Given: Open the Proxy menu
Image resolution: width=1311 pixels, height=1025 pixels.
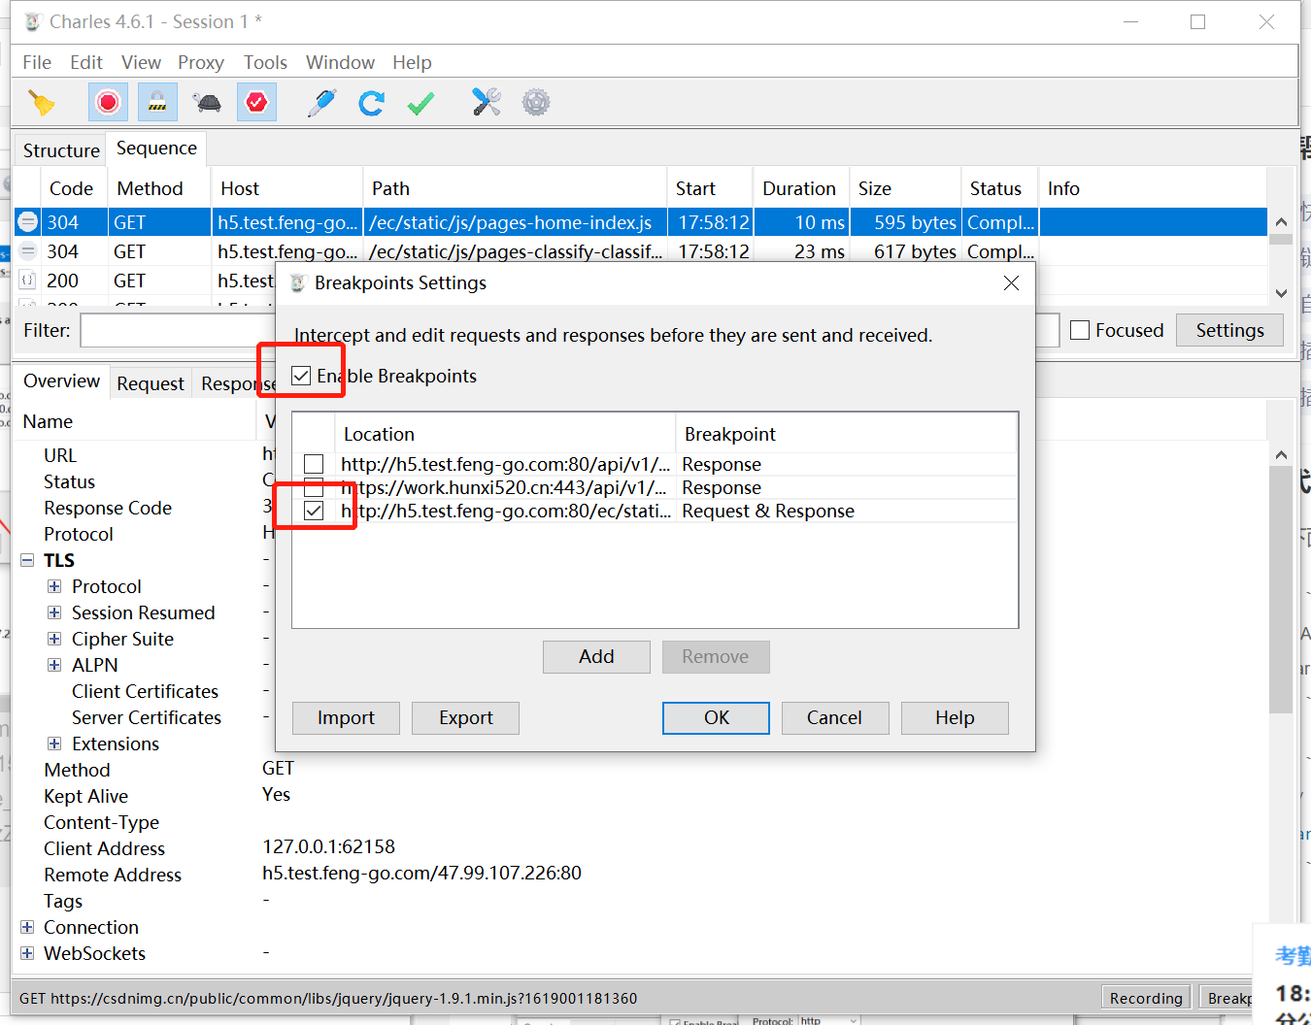Looking at the screenshot, I should click(x=201, y=62).
